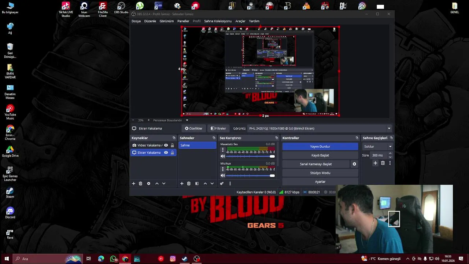
Task: Open the Dosya menu
Action: point(136,21)
